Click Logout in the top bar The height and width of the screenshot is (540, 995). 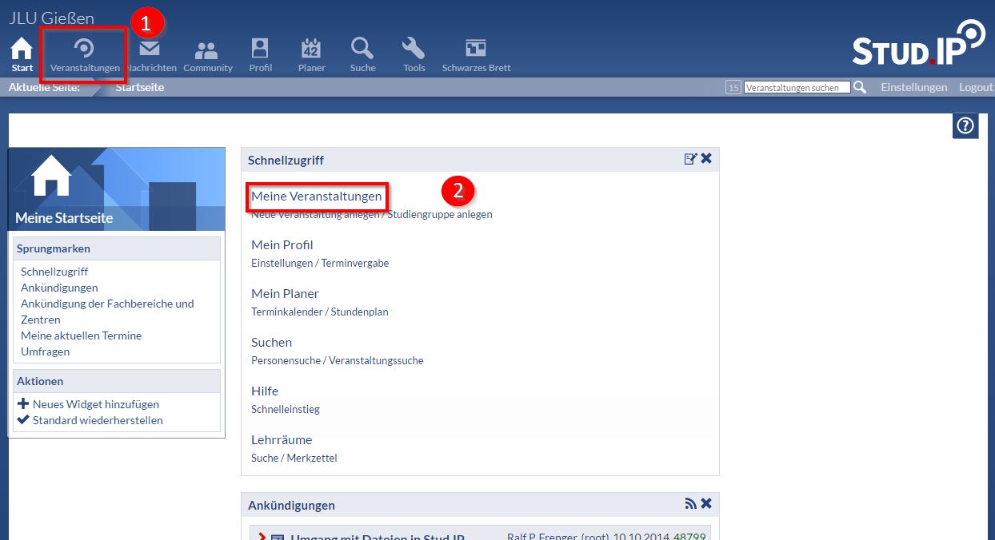click(976, 87)
